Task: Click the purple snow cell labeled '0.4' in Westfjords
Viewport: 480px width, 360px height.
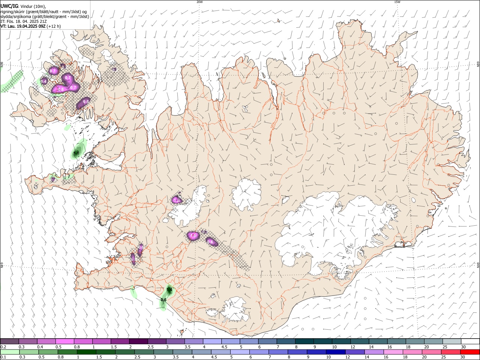Action: coord(44,81)
